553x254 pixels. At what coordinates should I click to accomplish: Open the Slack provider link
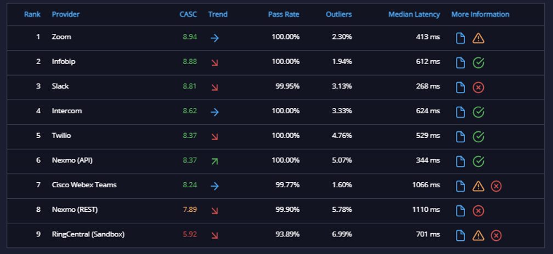[60, 86]
